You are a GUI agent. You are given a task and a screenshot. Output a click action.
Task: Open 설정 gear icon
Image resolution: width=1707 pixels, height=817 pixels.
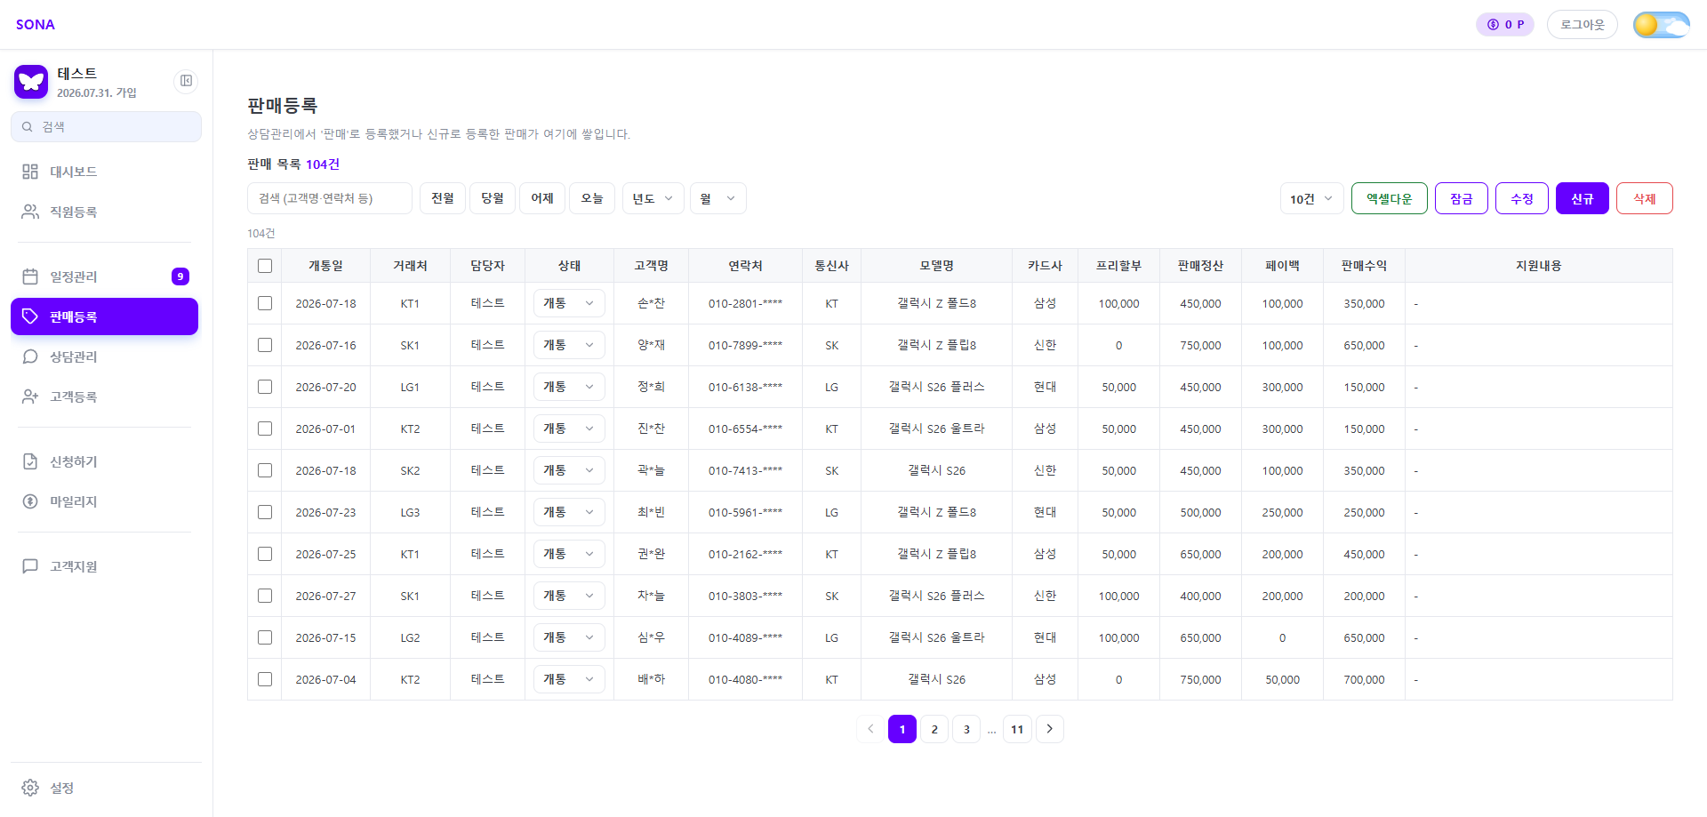click(x=30, y=788)
